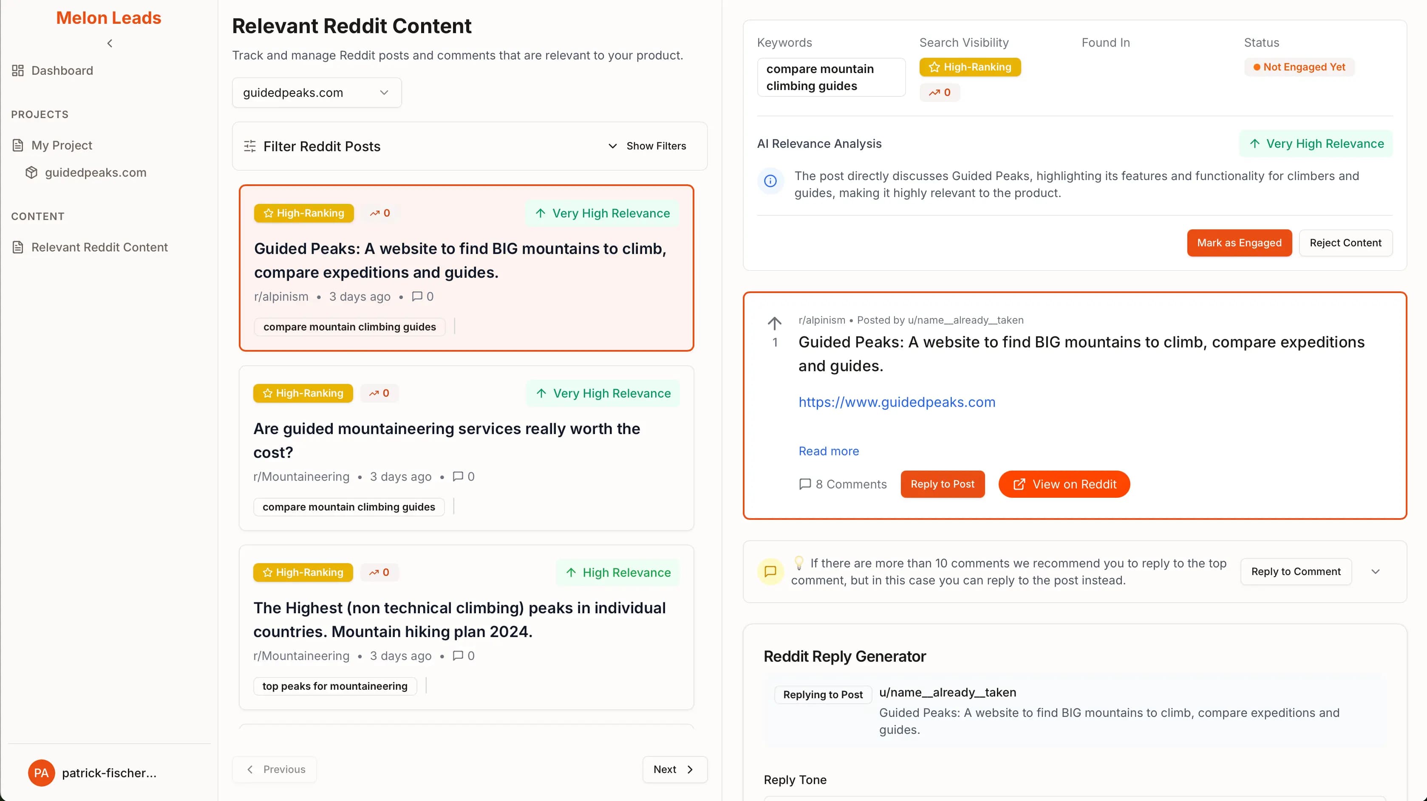
Task: Click the guidedpeaks.com cube icon in sidebar
Action: click(x=31, y=173)
